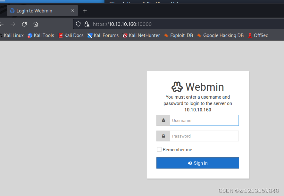Open the OffSec bookmark
The width and height of the screenshot is (284, 196).
click(x=258, y=35)
